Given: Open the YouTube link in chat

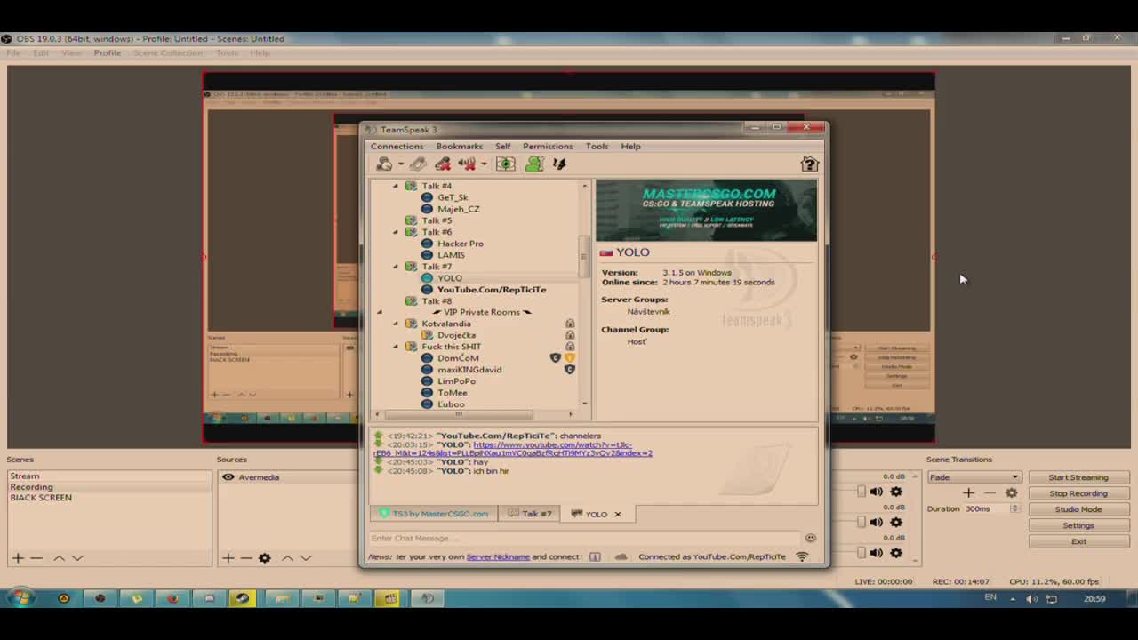Looking at the screenshot, I should tap(513, 449).
